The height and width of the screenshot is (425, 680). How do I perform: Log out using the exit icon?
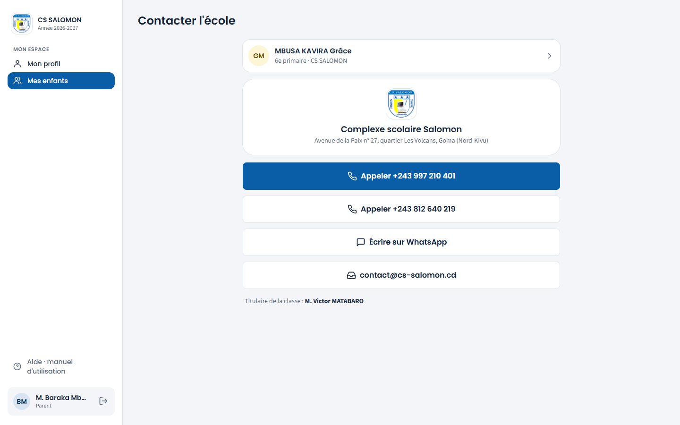click(x=103, y=401)
